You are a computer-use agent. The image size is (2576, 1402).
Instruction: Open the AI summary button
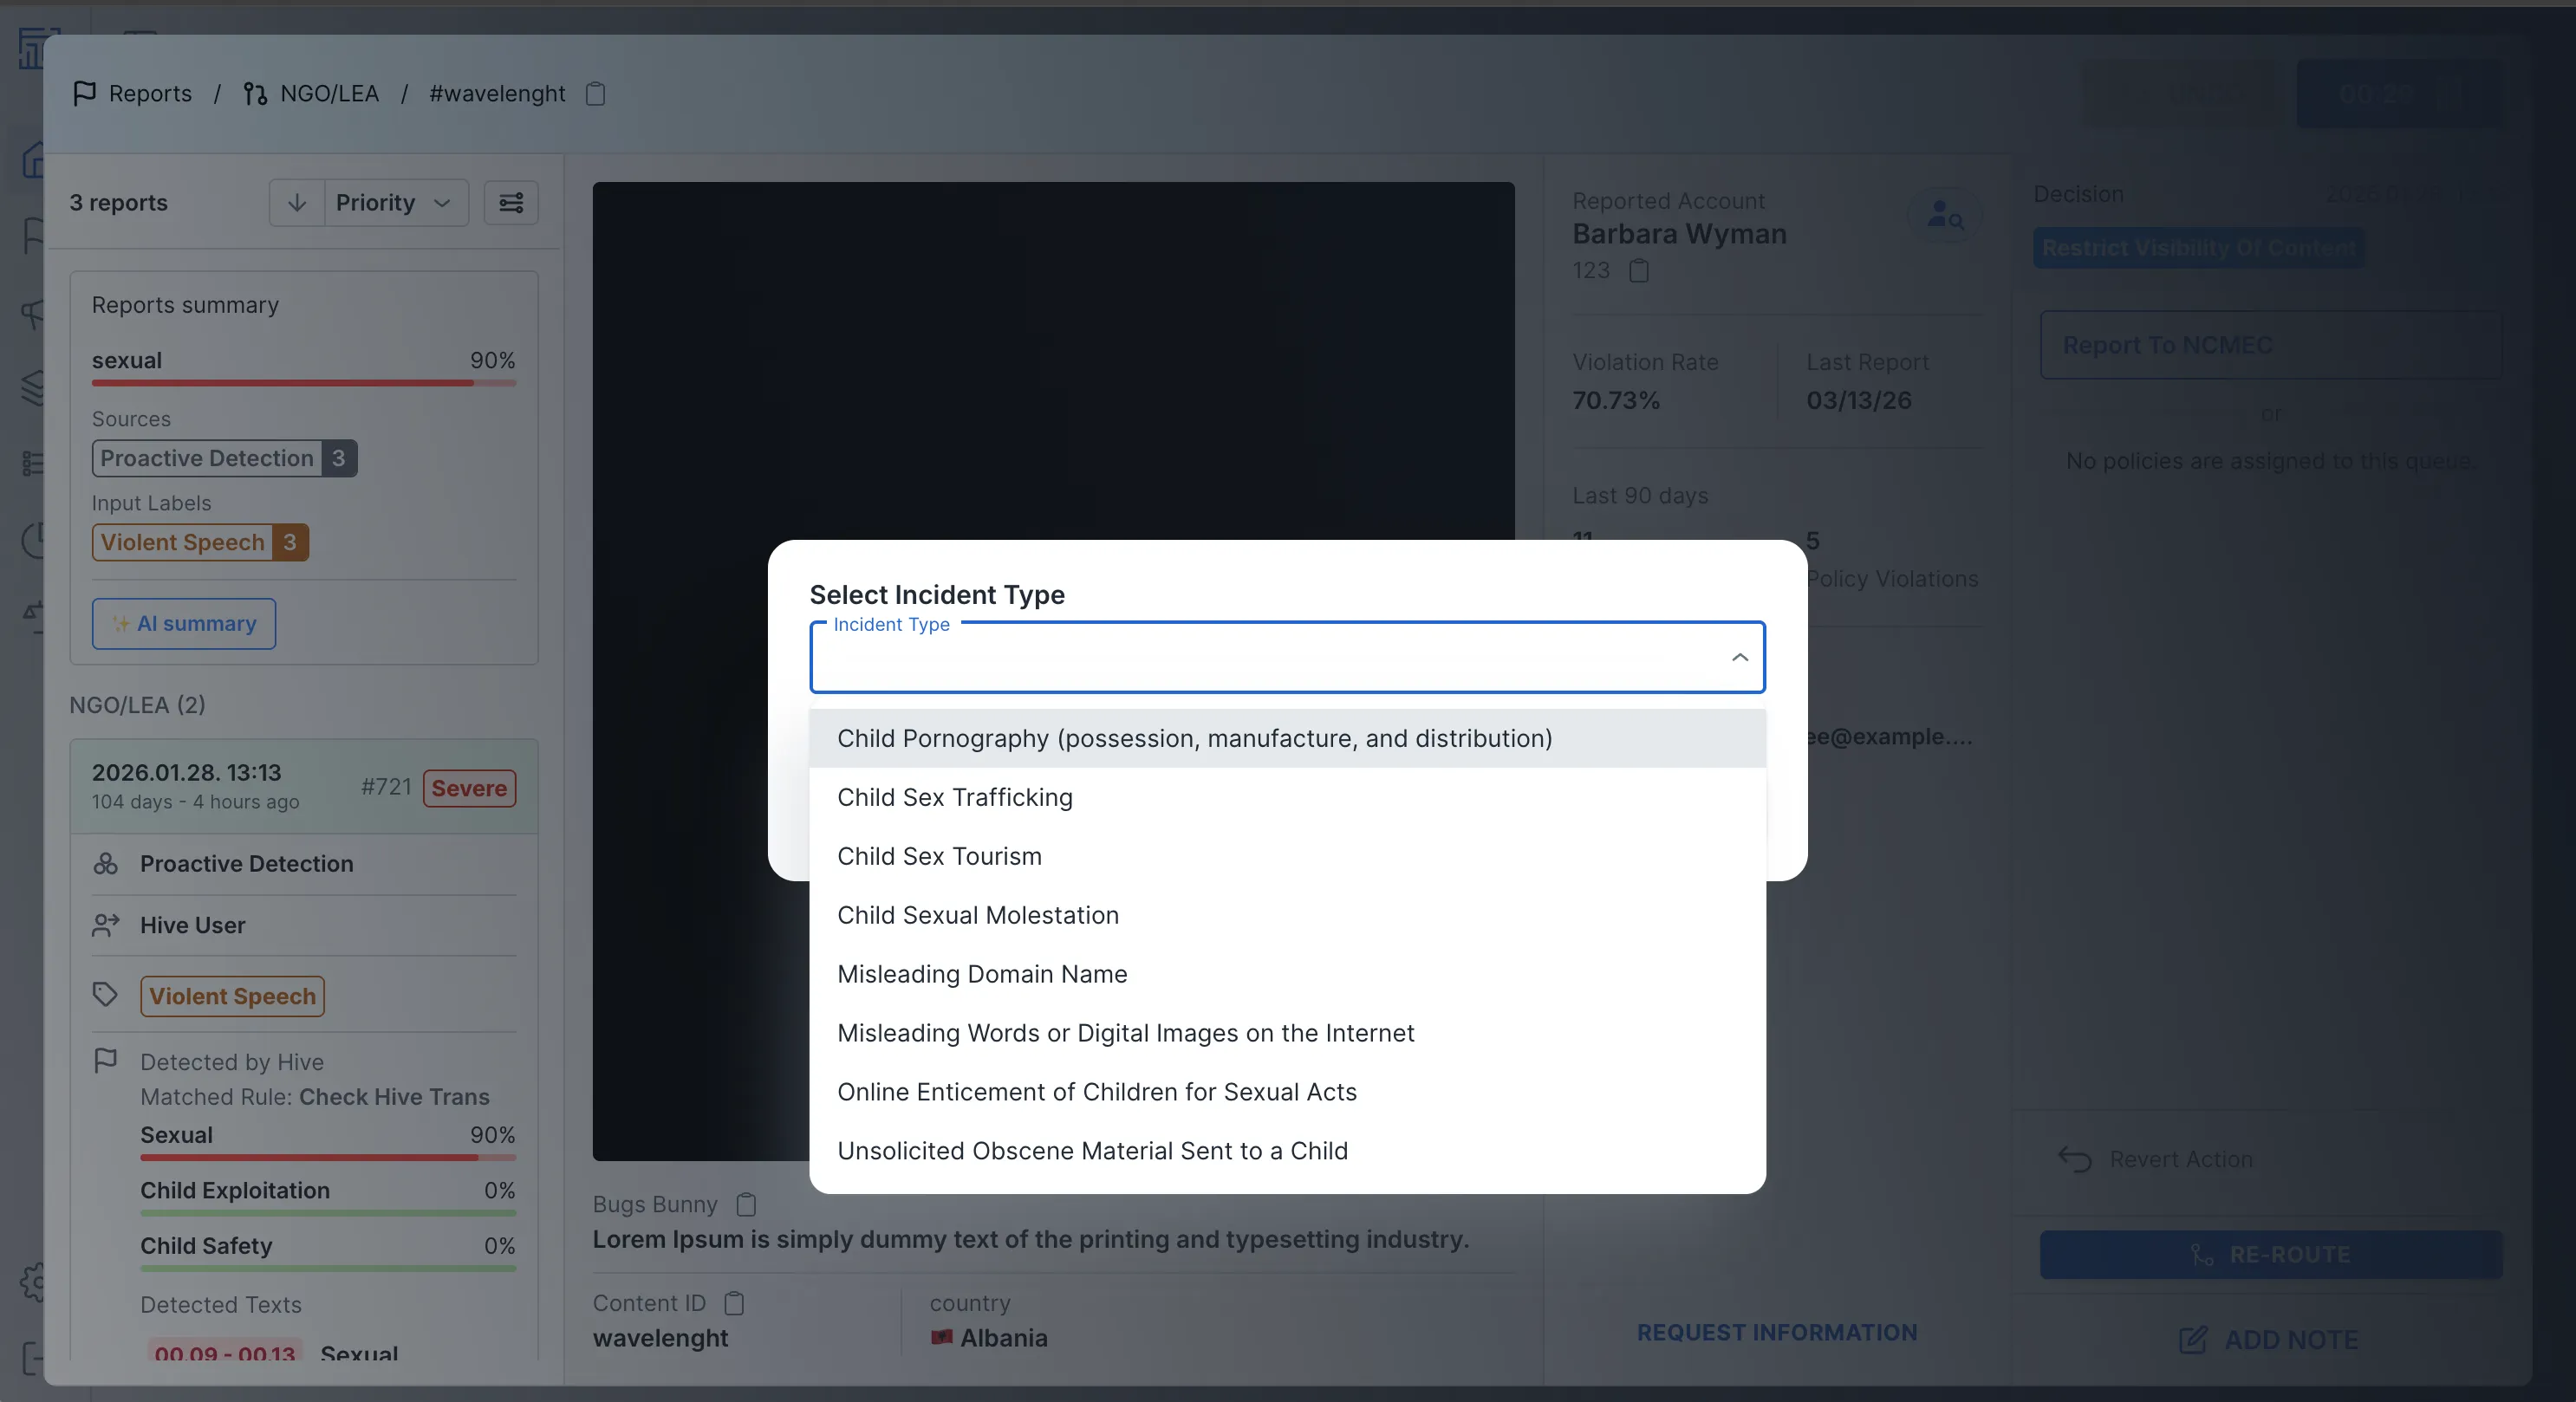pyautogui.click(x=184, y=624)
